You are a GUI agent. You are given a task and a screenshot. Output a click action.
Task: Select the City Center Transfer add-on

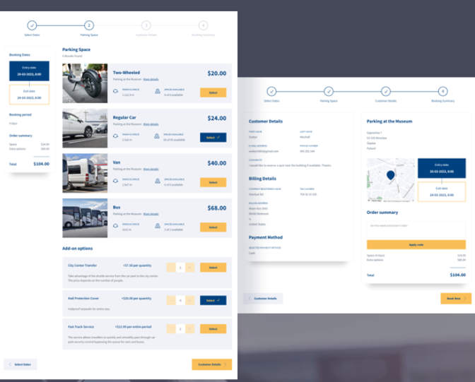coord(213,268)
